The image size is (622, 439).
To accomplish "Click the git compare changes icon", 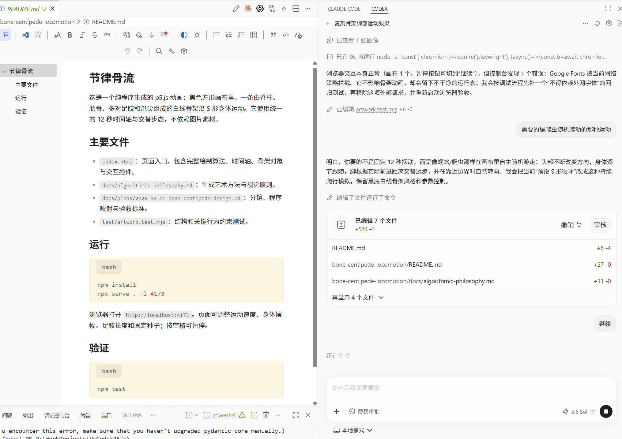I will 272,9.
